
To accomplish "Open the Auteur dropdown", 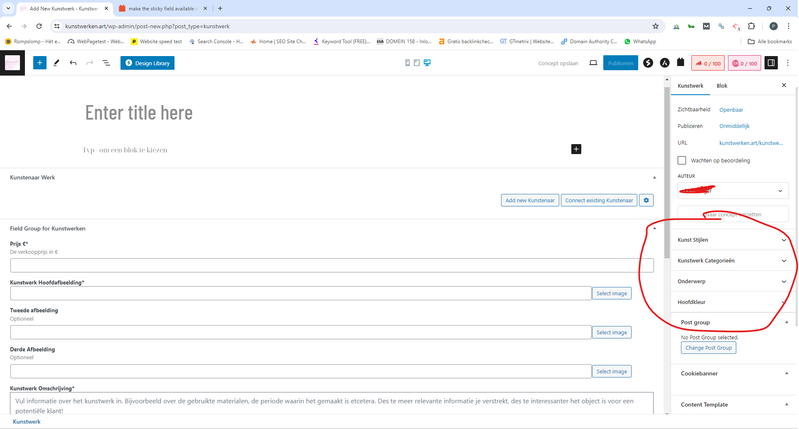I will click(x=733, y=191).
